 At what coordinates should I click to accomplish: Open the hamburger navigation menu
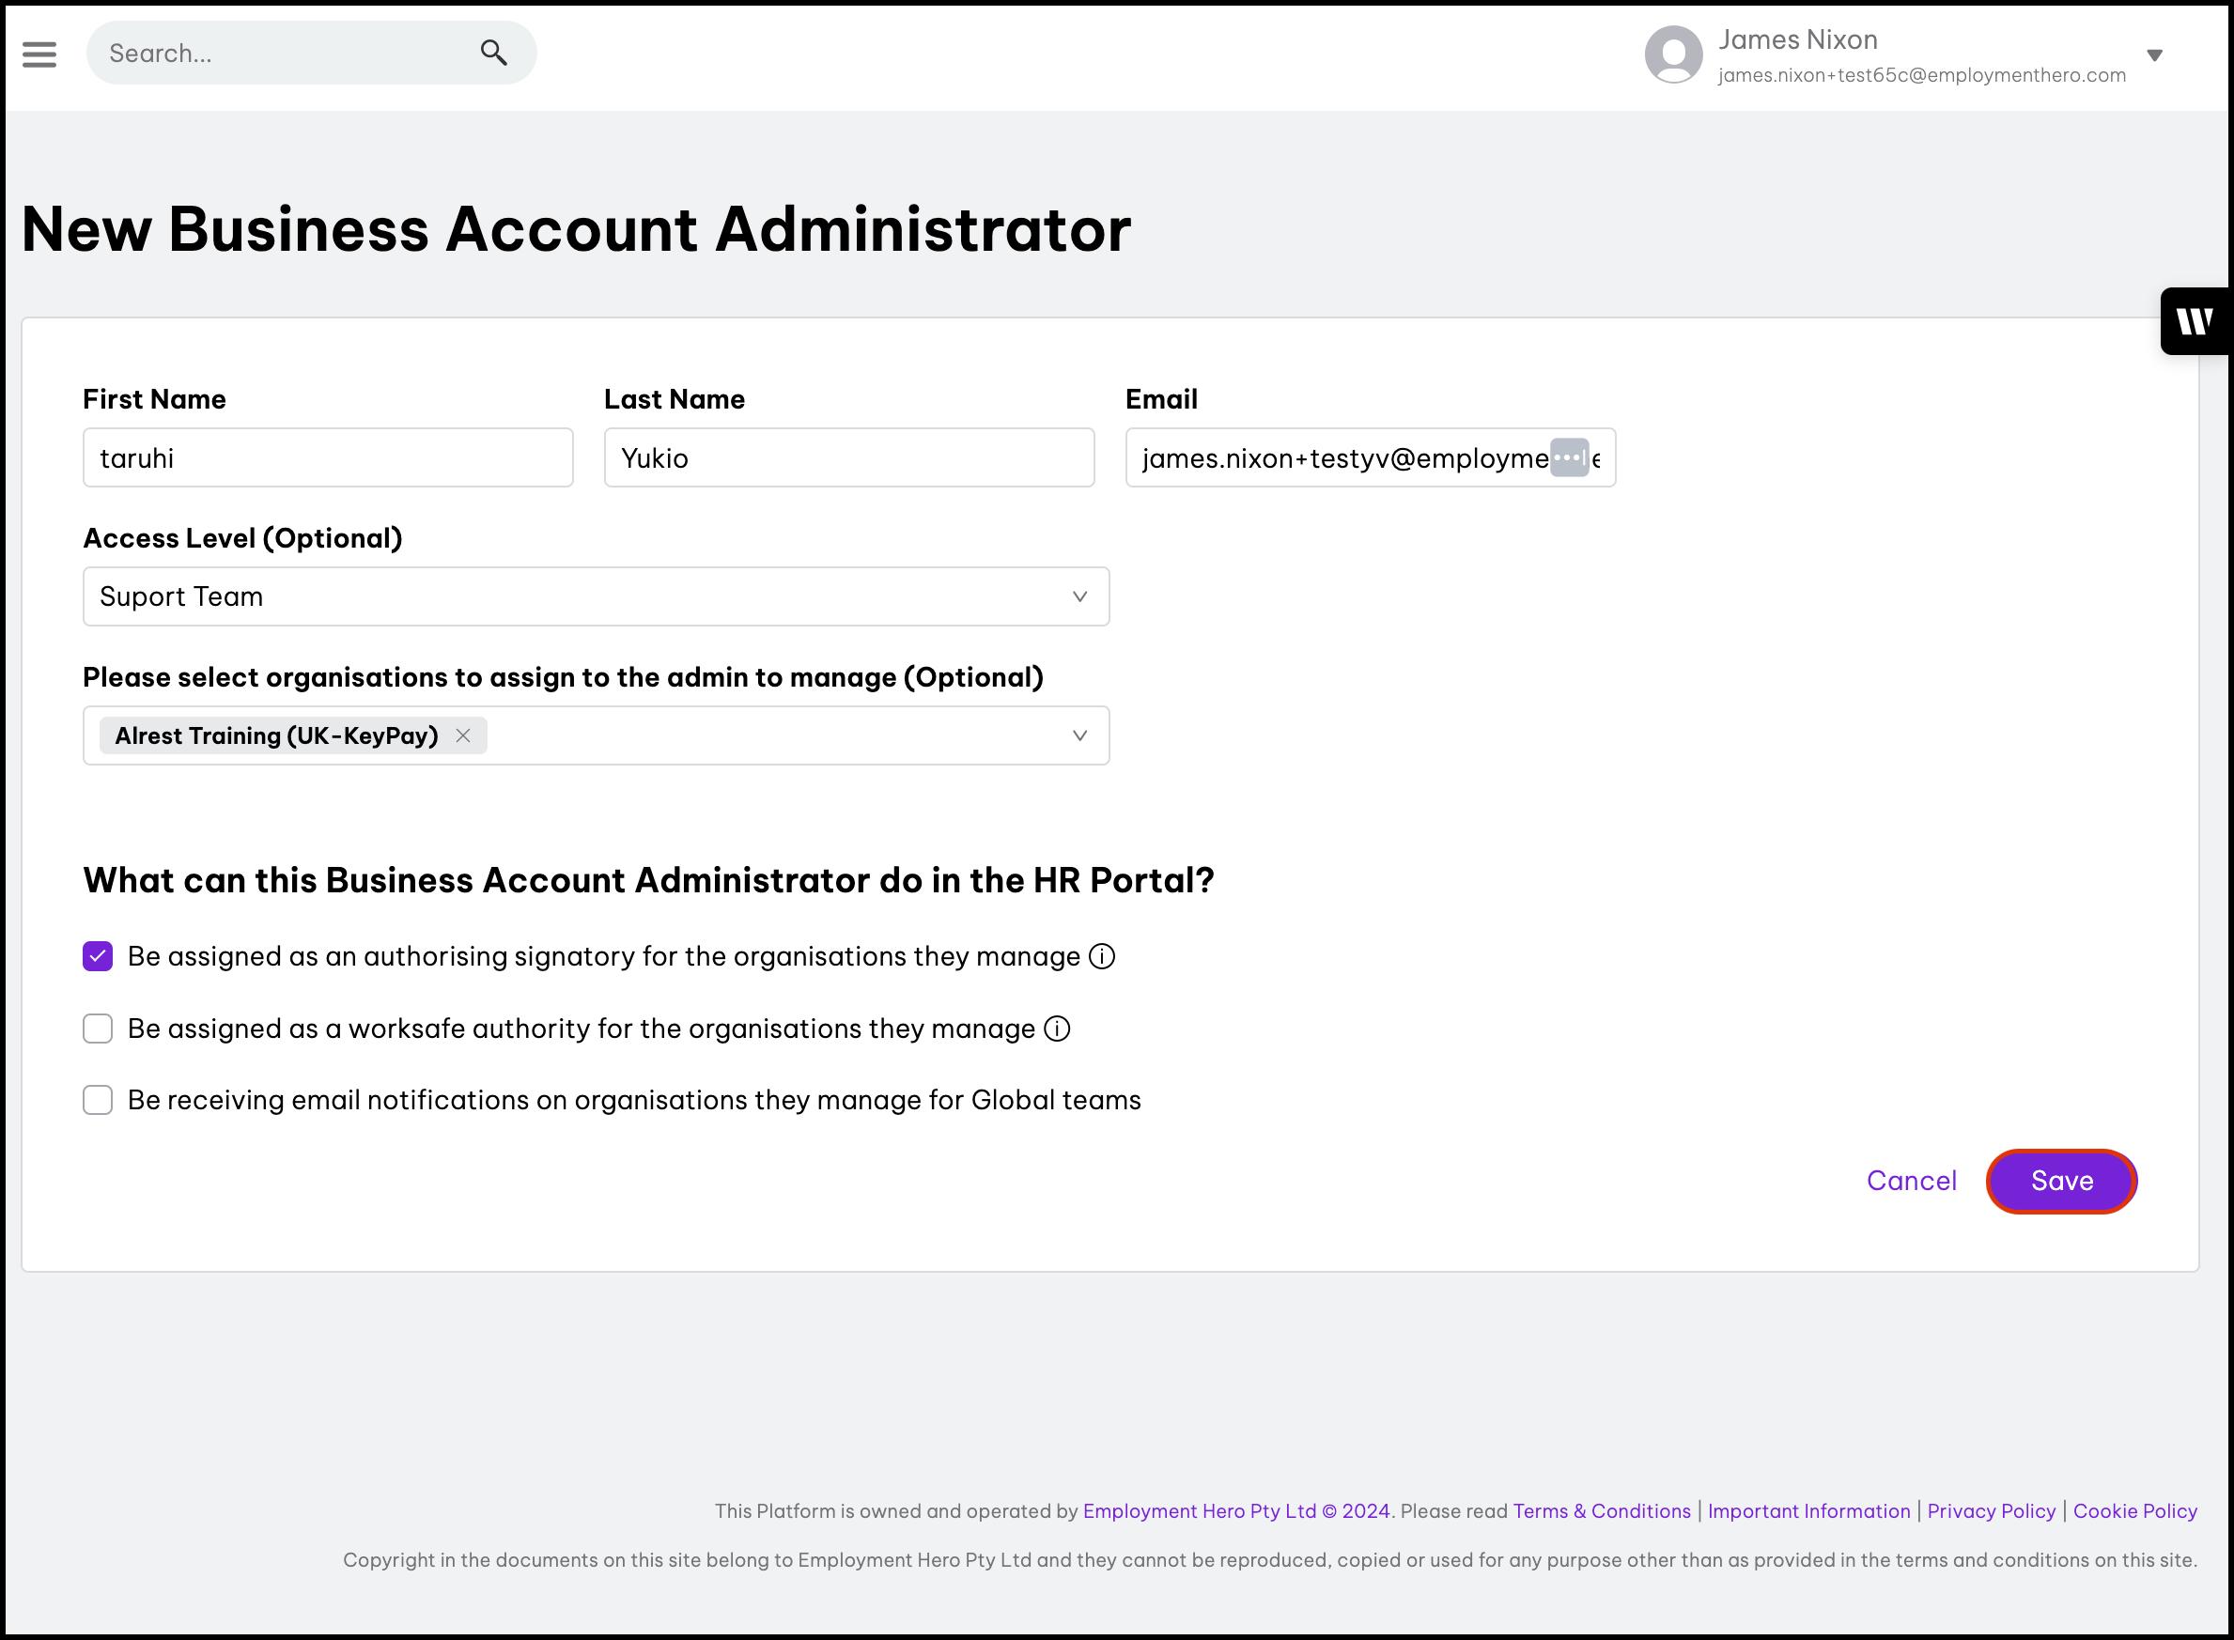pyautogui.click(x=39, y=54)
